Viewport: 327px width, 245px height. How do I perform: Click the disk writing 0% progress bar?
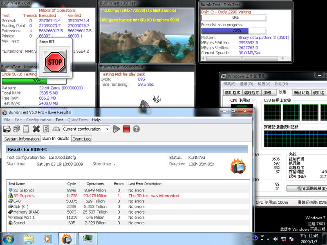click(234, 18)
